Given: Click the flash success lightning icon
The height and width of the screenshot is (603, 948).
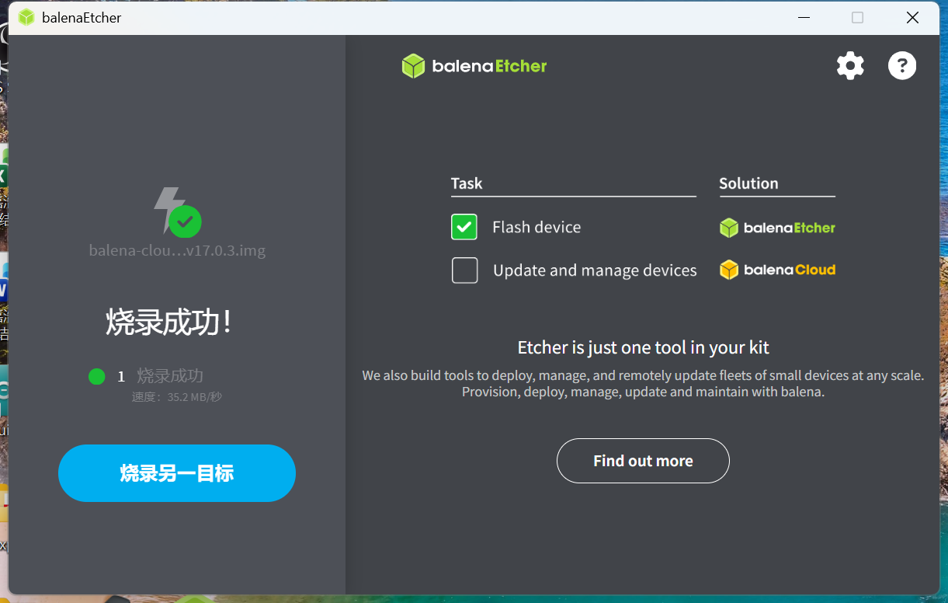Looking at the screenshot, I should tap(175, 211).
